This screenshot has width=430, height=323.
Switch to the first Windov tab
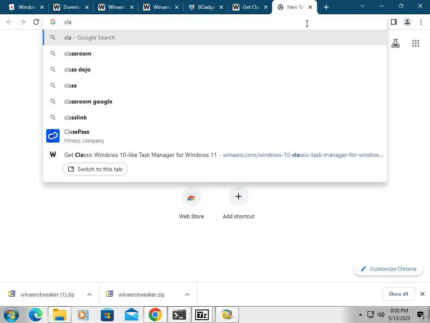[x=26, y=7]
